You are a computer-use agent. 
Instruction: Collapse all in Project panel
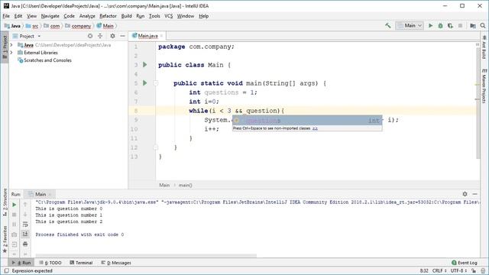tap(100, 36)
